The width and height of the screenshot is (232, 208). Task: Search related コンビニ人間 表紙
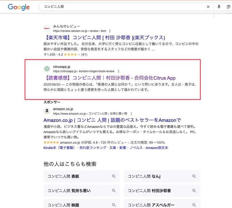point(82,176)
